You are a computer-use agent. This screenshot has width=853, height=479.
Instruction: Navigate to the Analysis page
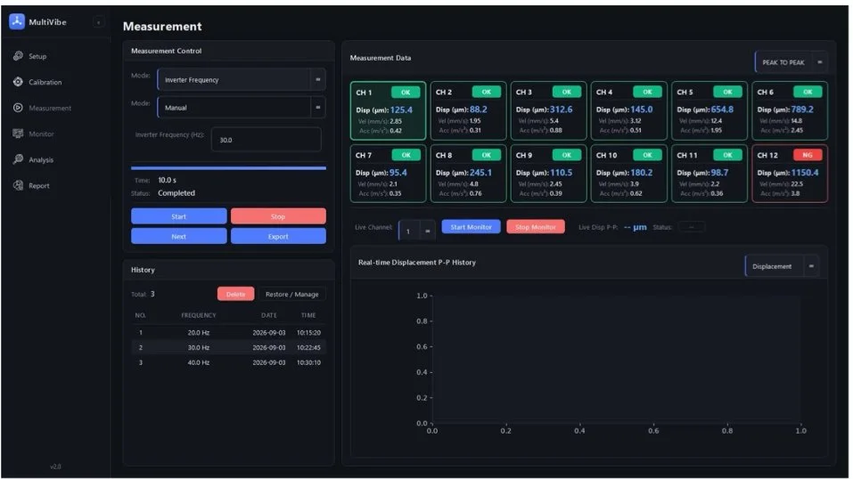point(41,160)
